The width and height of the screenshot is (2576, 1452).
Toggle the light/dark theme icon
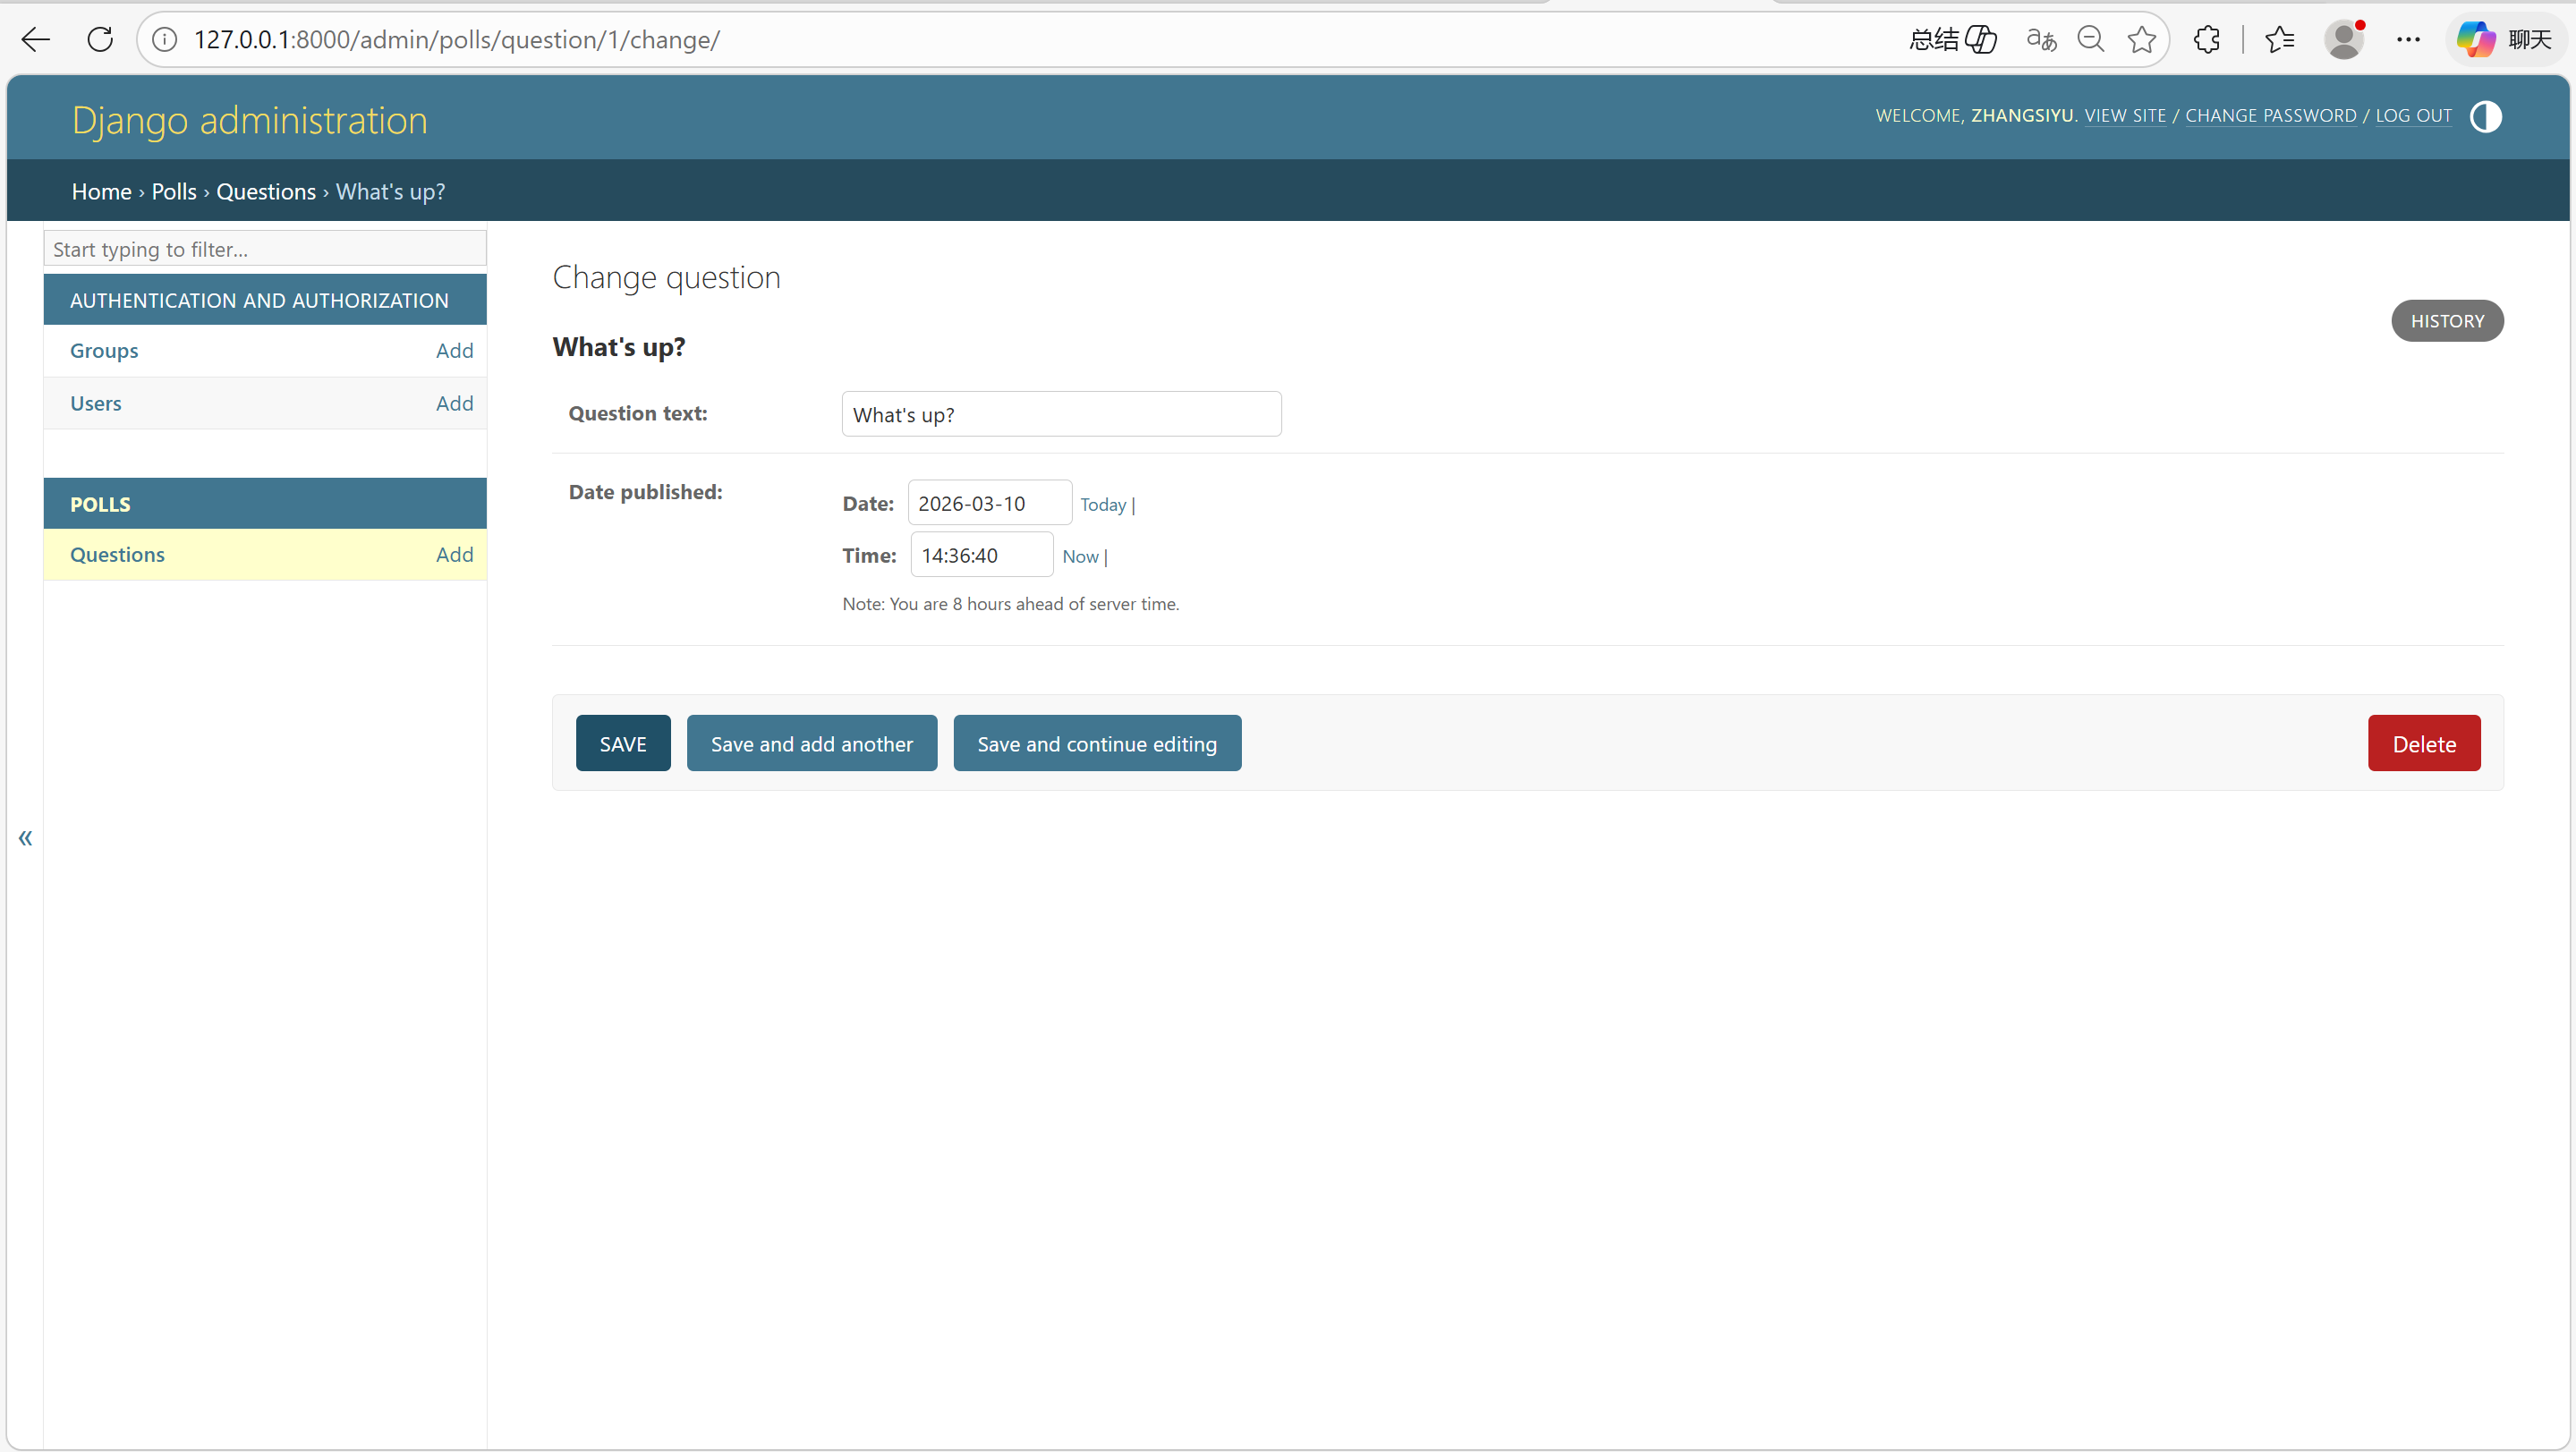click(2485, 117)
